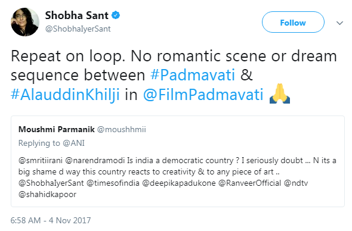
Task: Click the blue verified badge icon
Action: 116,15
